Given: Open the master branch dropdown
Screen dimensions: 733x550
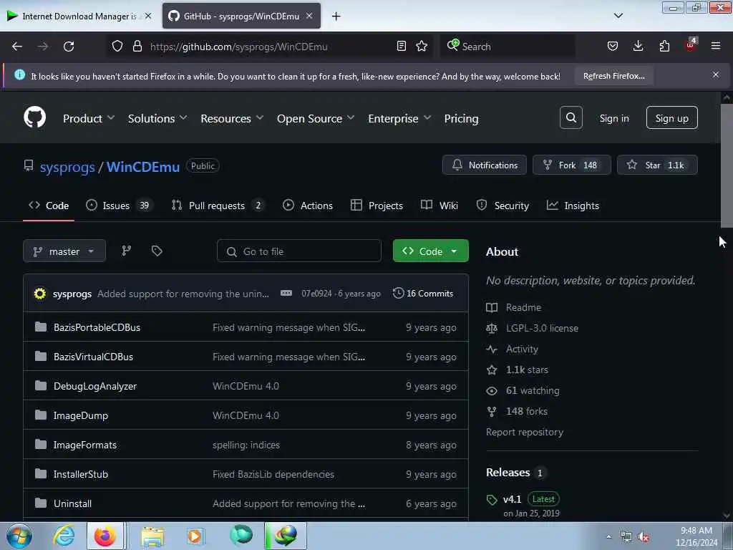Looking at the screenshot, I should (64, 251).
